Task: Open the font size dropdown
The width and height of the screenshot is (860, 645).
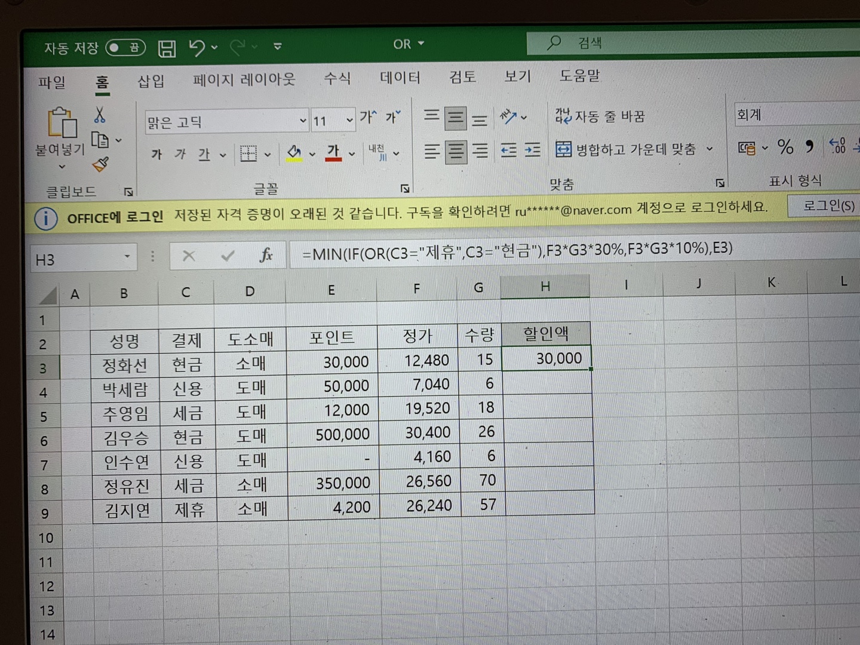Action: coord(349,121)
